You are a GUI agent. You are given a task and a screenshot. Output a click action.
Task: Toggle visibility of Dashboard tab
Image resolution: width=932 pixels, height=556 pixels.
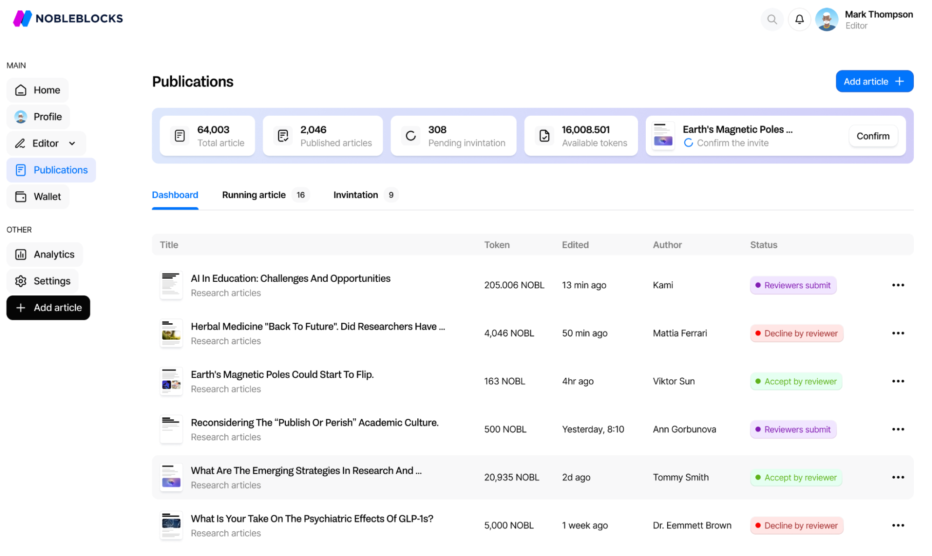point(175,195)
